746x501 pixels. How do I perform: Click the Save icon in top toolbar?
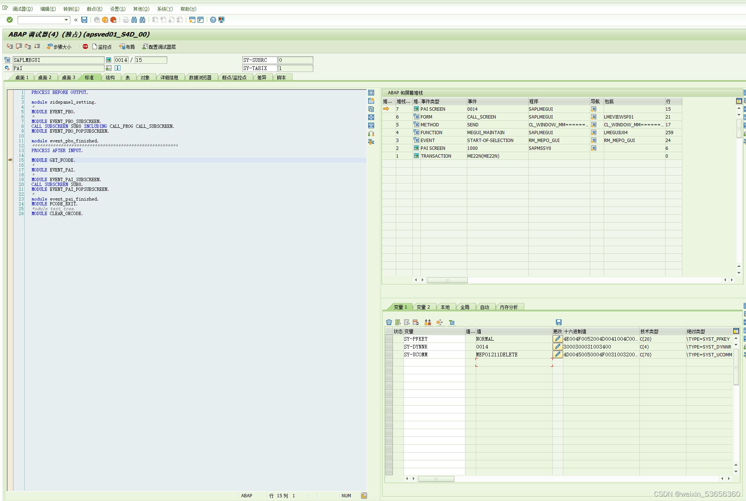[84, 20]
